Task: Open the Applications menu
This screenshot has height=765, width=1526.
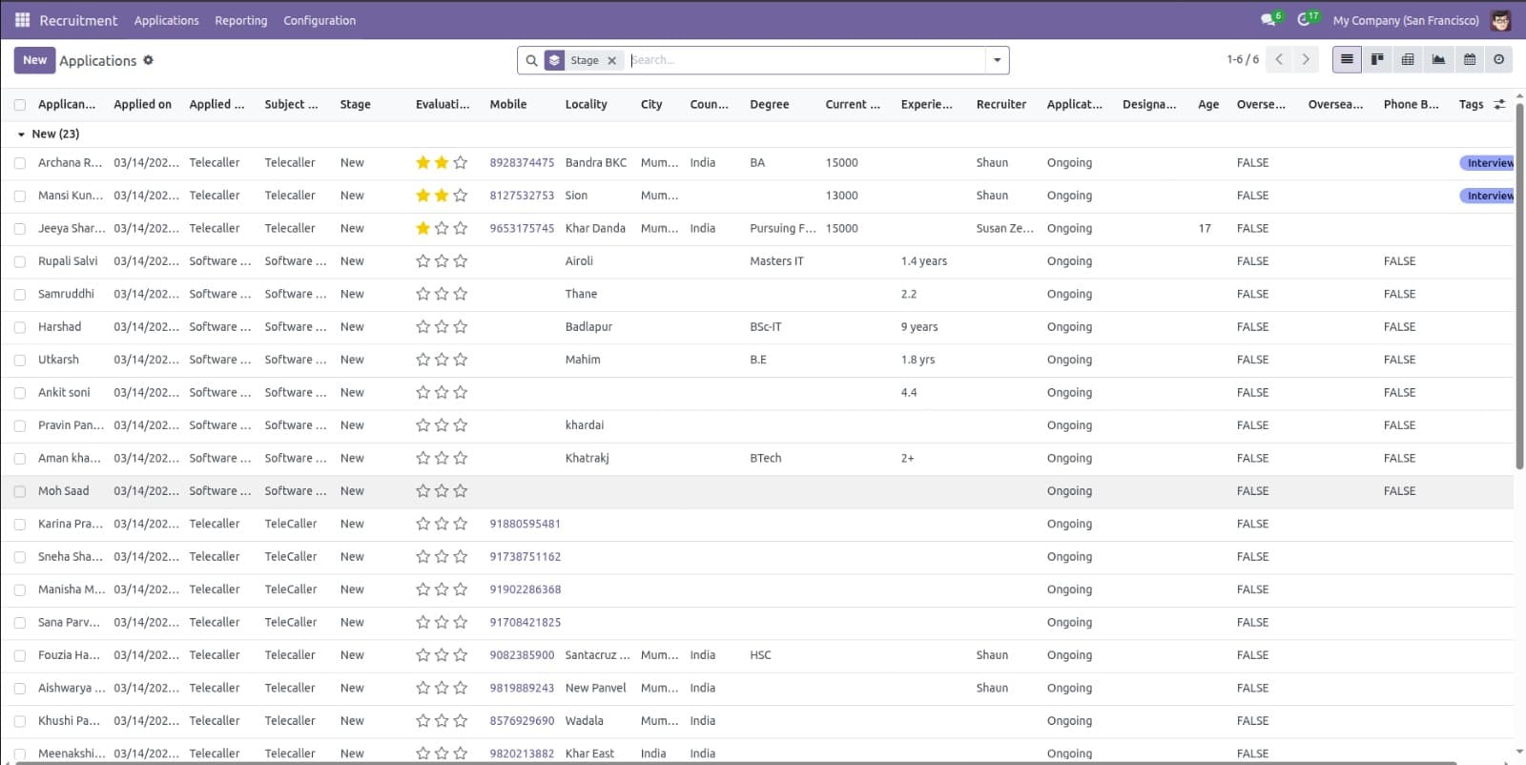Action: pyautogui.click(x=167, y=20)
